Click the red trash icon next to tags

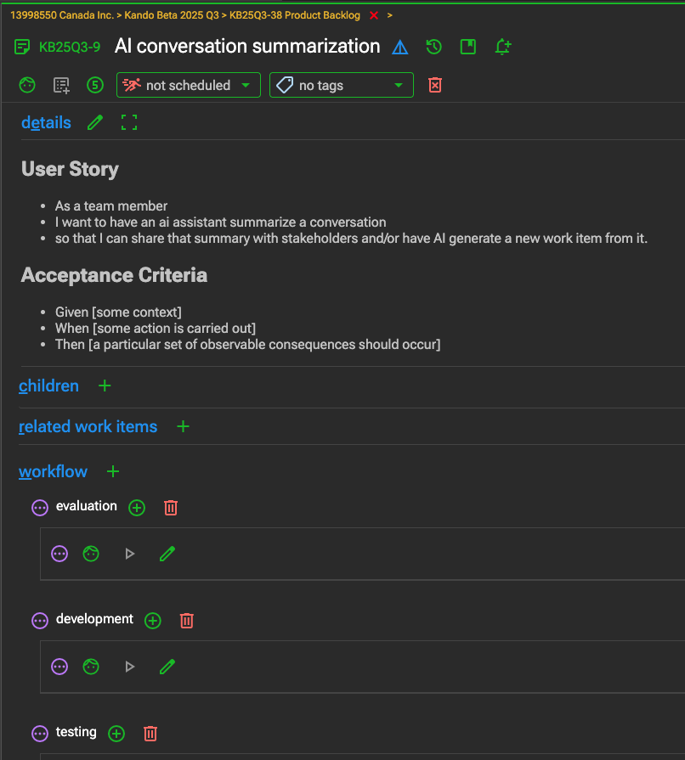click(435, 85)
